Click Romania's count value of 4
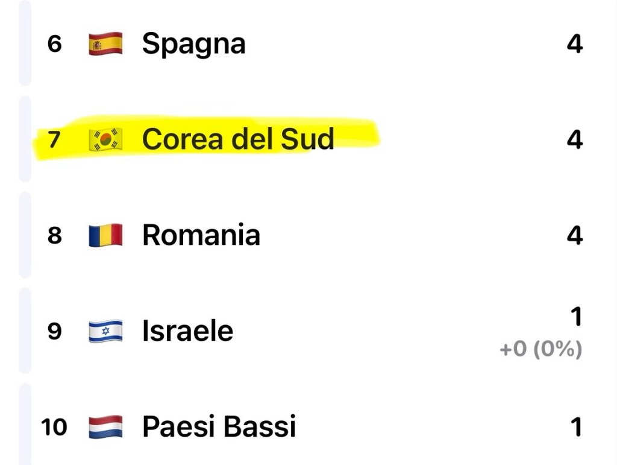The height and width of the screenshot is (465, 617). (575, 235)
